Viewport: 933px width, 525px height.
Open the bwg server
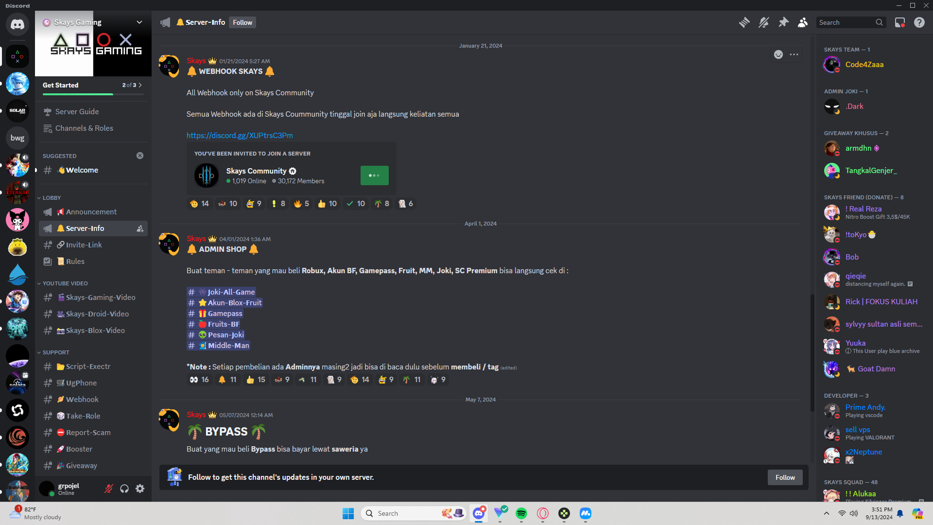coord(17,138)
